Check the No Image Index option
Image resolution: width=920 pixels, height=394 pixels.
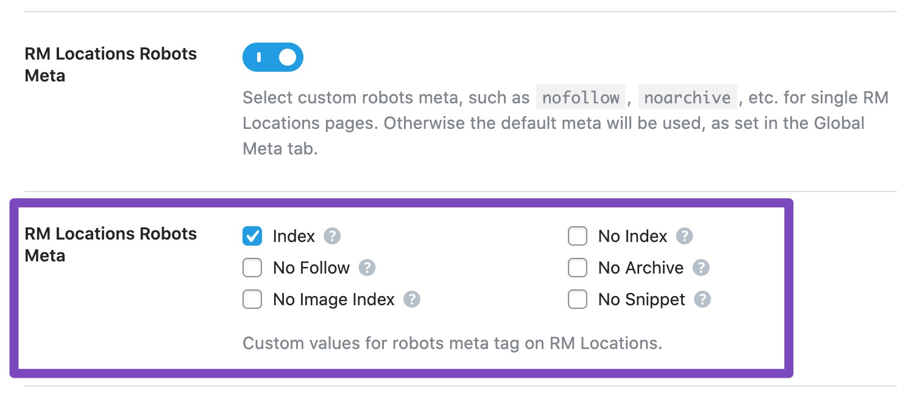252,299
